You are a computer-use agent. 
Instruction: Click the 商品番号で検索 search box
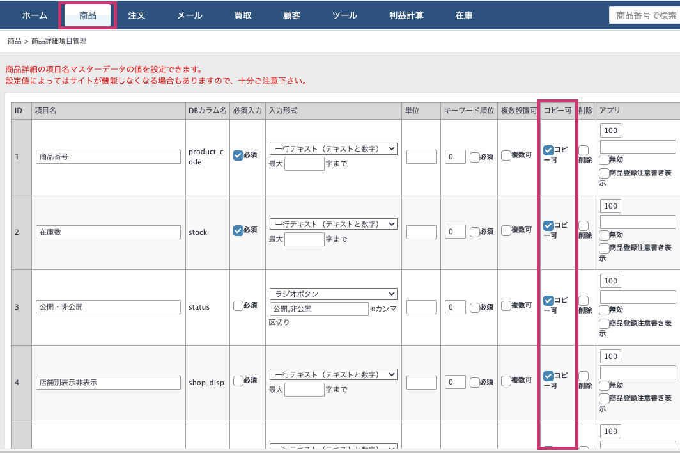pyautogui.click(x=644, y=15)
